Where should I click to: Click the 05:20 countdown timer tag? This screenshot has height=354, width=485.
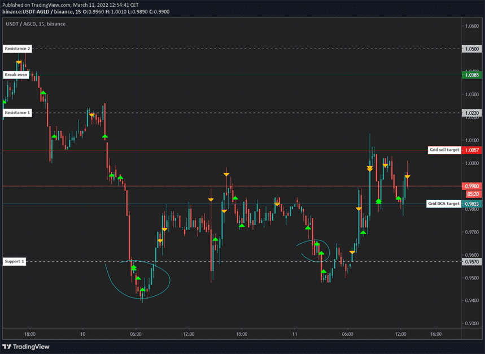(473, 194)
